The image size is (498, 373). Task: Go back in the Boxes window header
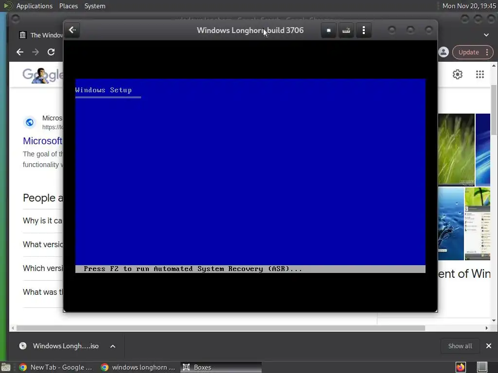pos(72,30)
